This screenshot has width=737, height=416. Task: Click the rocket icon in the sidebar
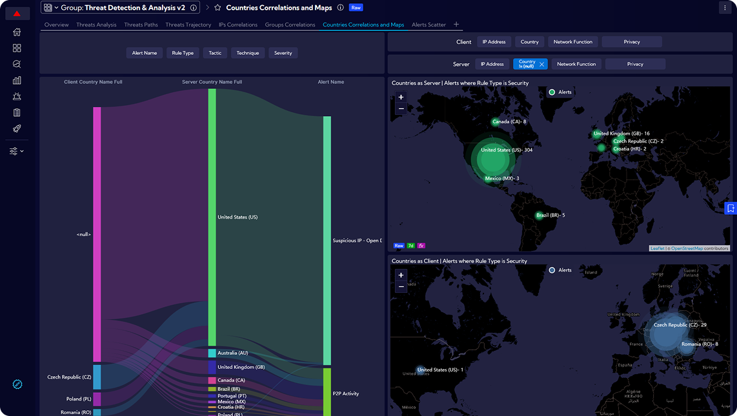pos(17,128)
